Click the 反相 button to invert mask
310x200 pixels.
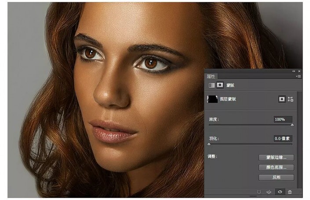pyautogui.click(x=276, y=177)
